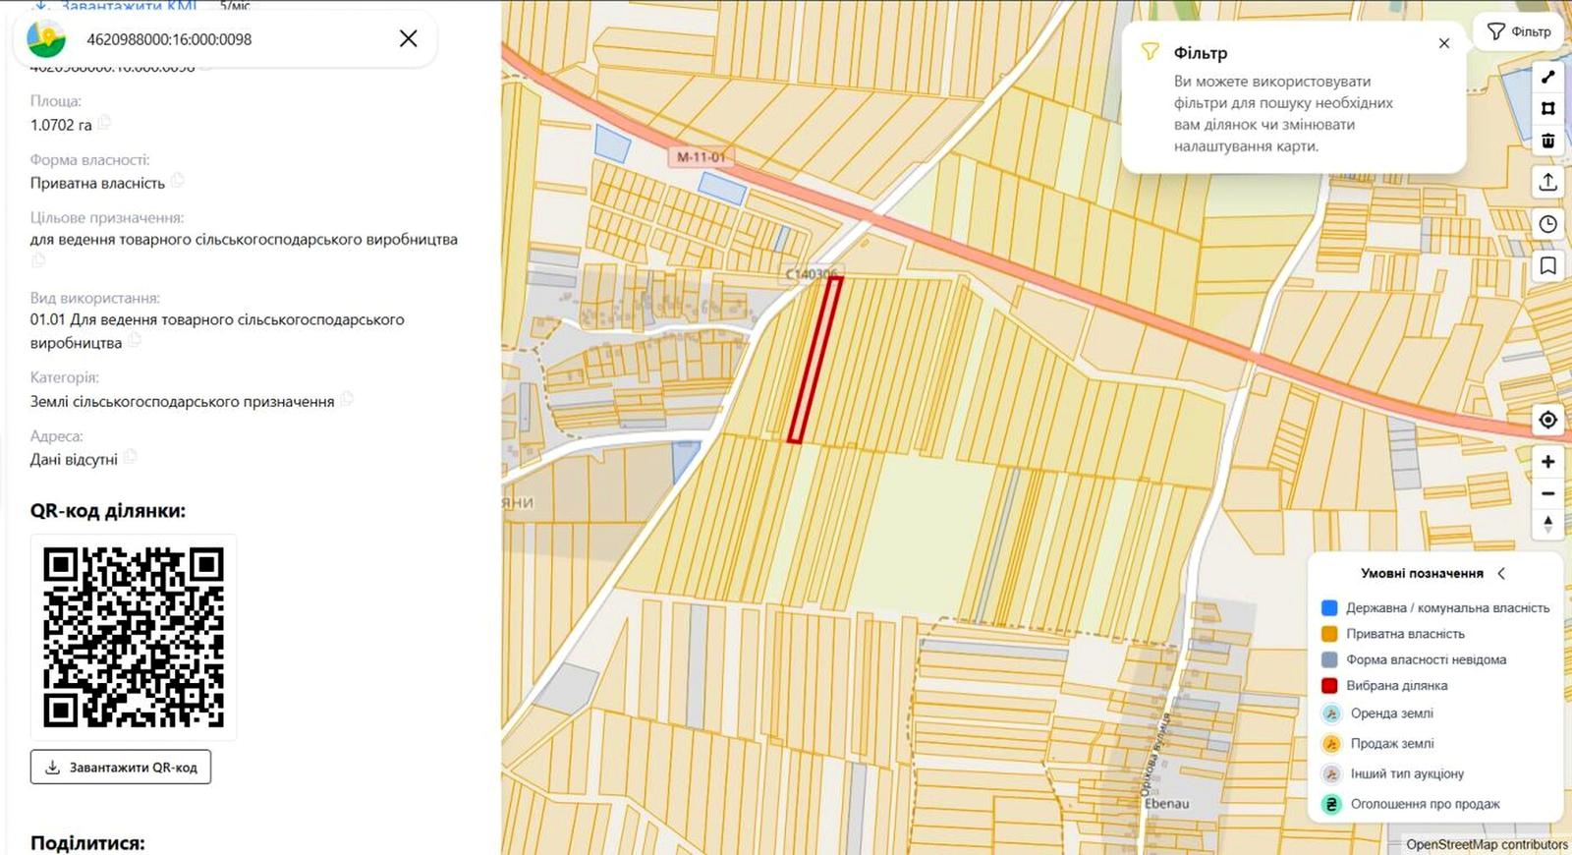Copy the Приватна власність value
Screen dimensions: 1572x855
(178, 181)
